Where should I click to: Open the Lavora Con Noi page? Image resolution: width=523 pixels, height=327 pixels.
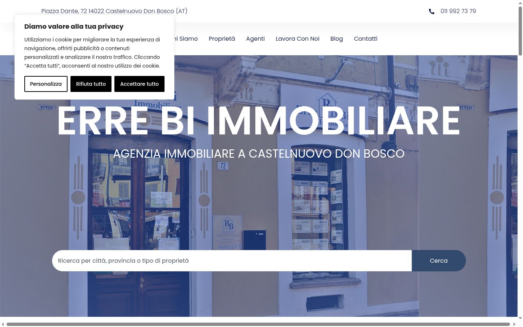[297, 39]
